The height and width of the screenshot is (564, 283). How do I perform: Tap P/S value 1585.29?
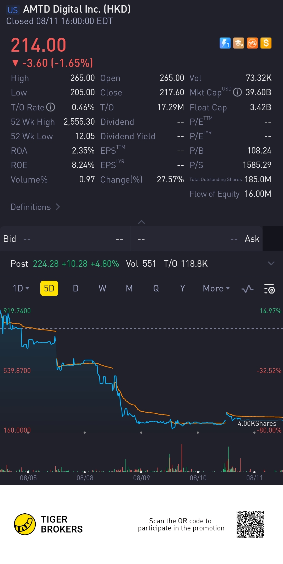tap(257, 165)
